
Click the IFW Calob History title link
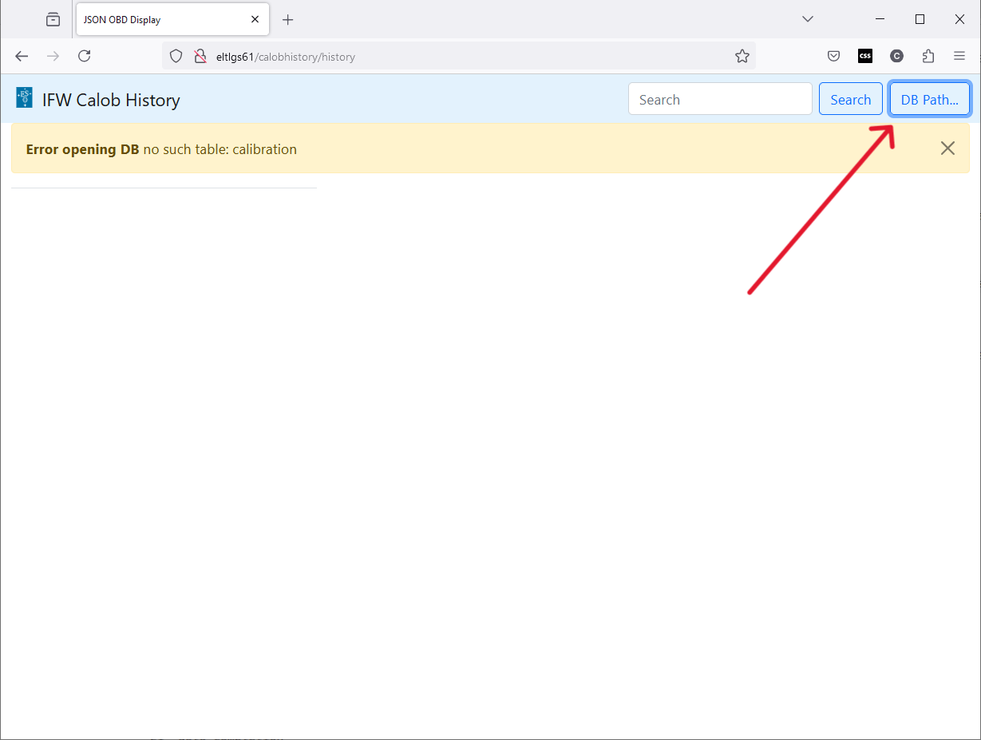pos(110,100)
